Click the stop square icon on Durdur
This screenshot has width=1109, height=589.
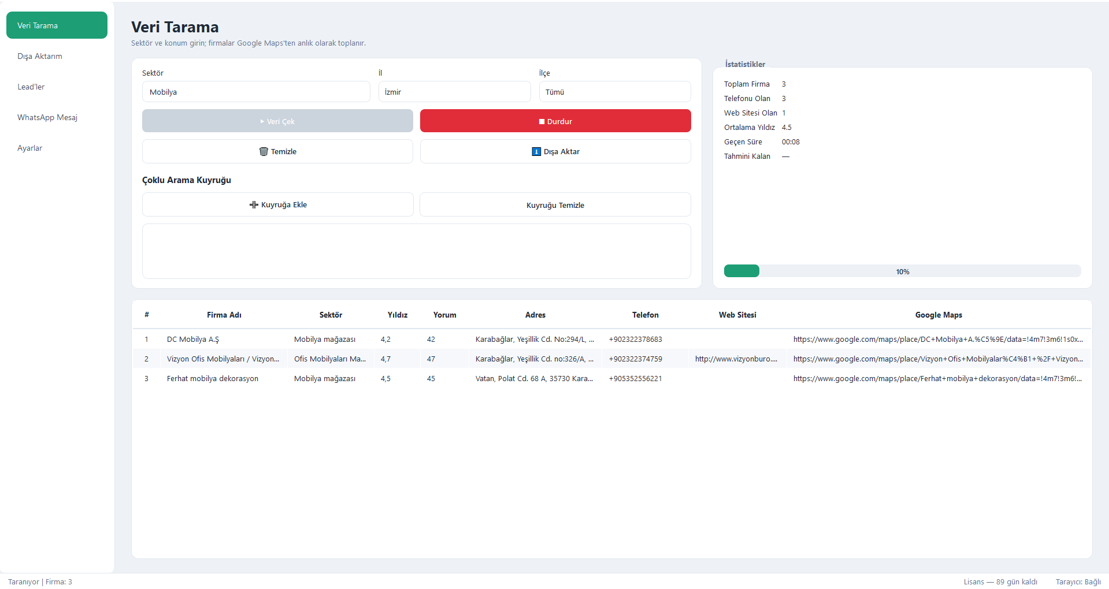(x=542, y=122)
